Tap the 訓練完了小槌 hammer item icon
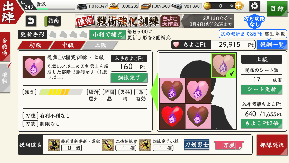 (145, 145)
